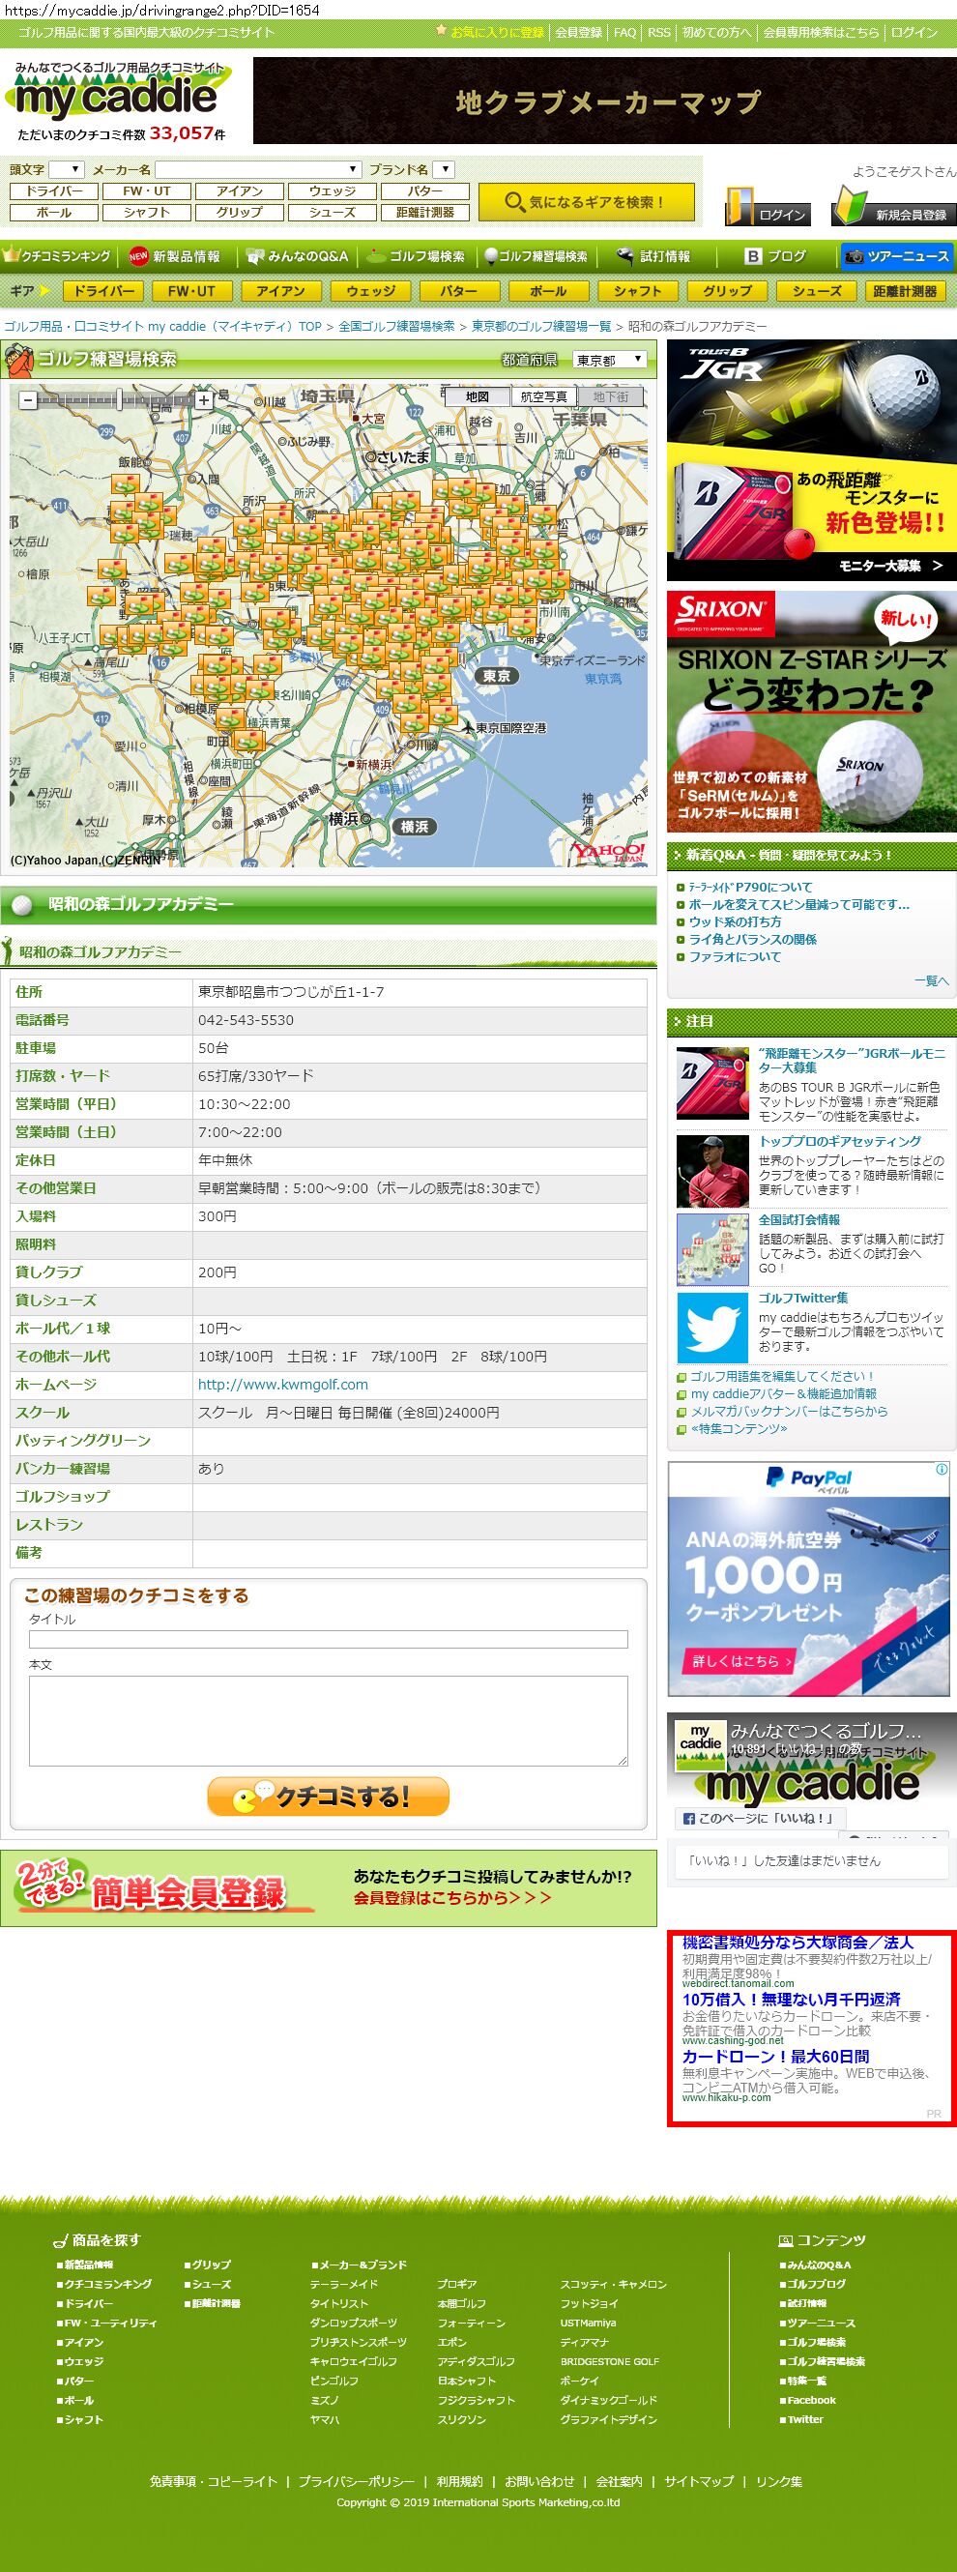Image resolution: width=957 pixels, height=2572 pixels.
Task: Open ゴルフ場検索 menu item
Action: coord(416,256)
